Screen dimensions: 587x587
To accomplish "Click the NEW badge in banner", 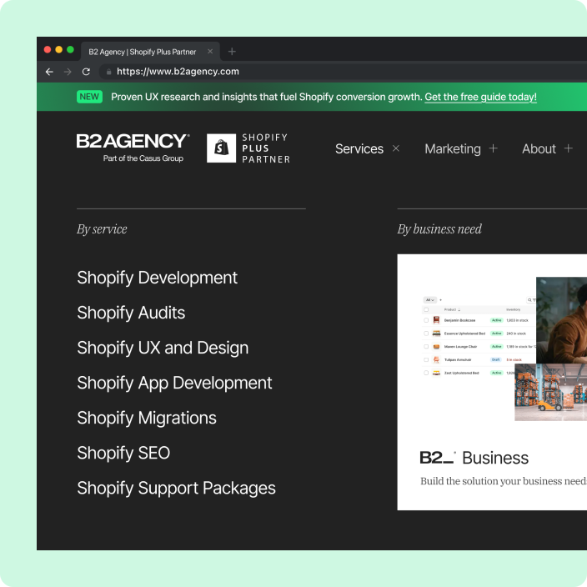I will pos(89,97).
